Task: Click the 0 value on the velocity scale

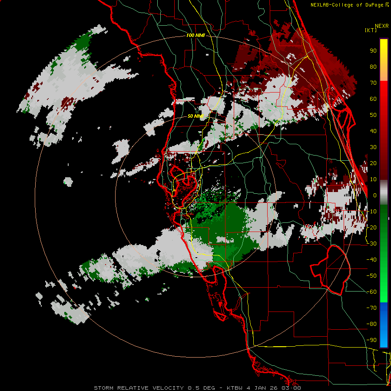Action: [x=375, y=195]
